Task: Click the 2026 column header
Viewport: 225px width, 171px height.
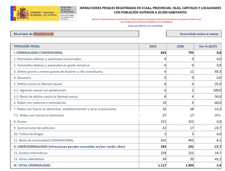Action: click(180, 46)
